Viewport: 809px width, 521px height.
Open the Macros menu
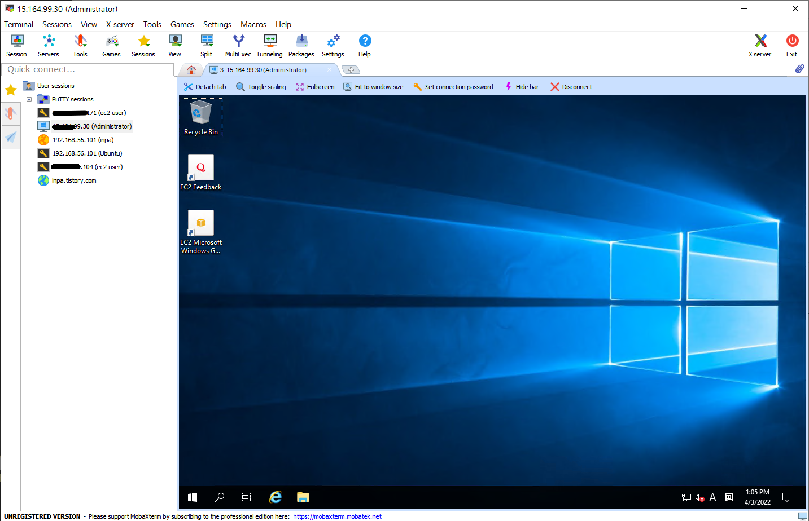(253, 24)
